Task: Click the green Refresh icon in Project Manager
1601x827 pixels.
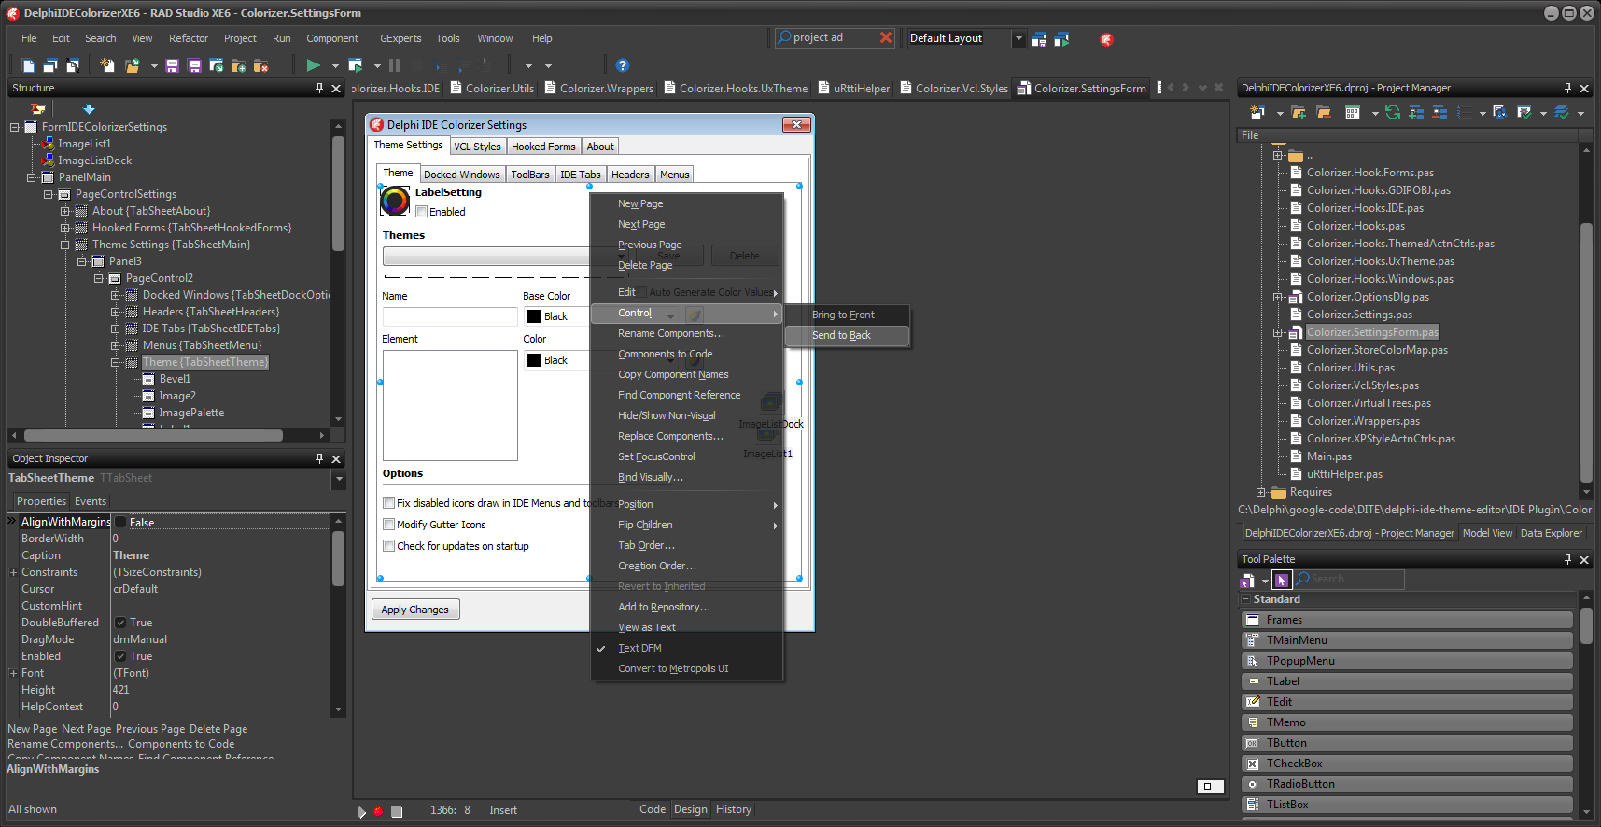Action: (x=1393, y=112)
